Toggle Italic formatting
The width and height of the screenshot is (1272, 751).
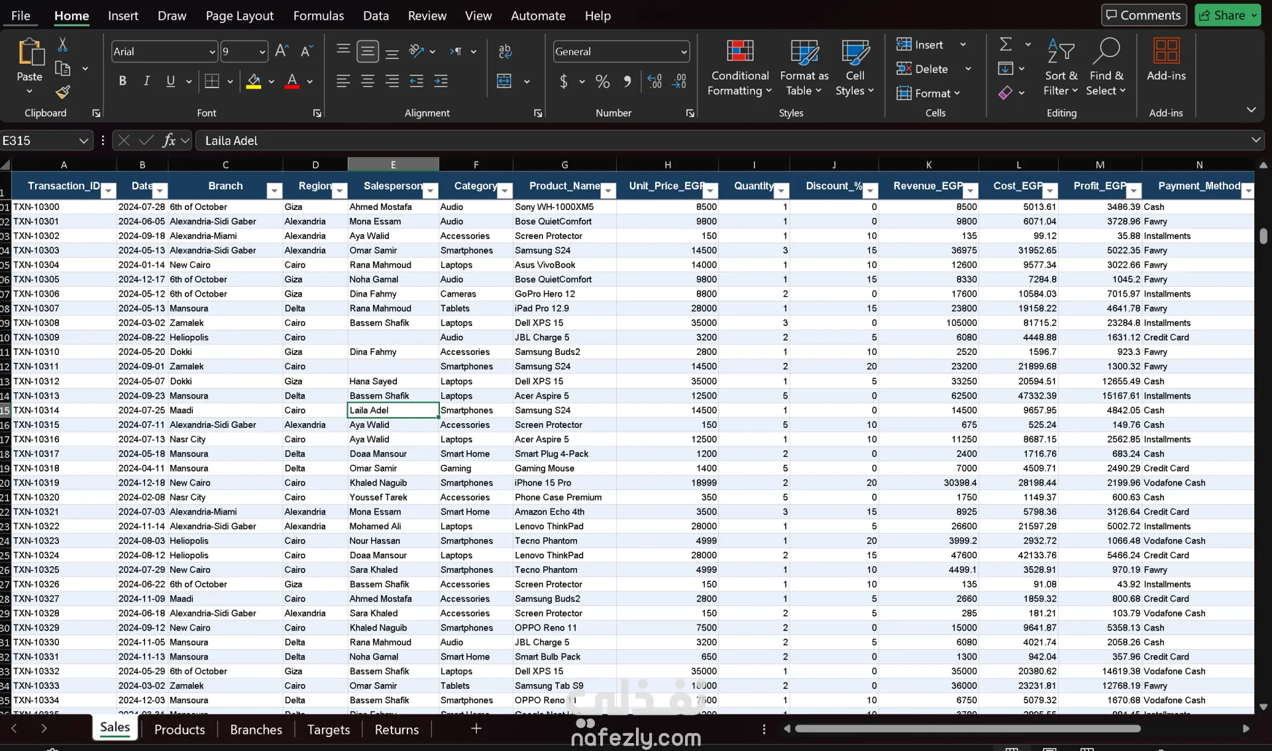pos(146,81)
